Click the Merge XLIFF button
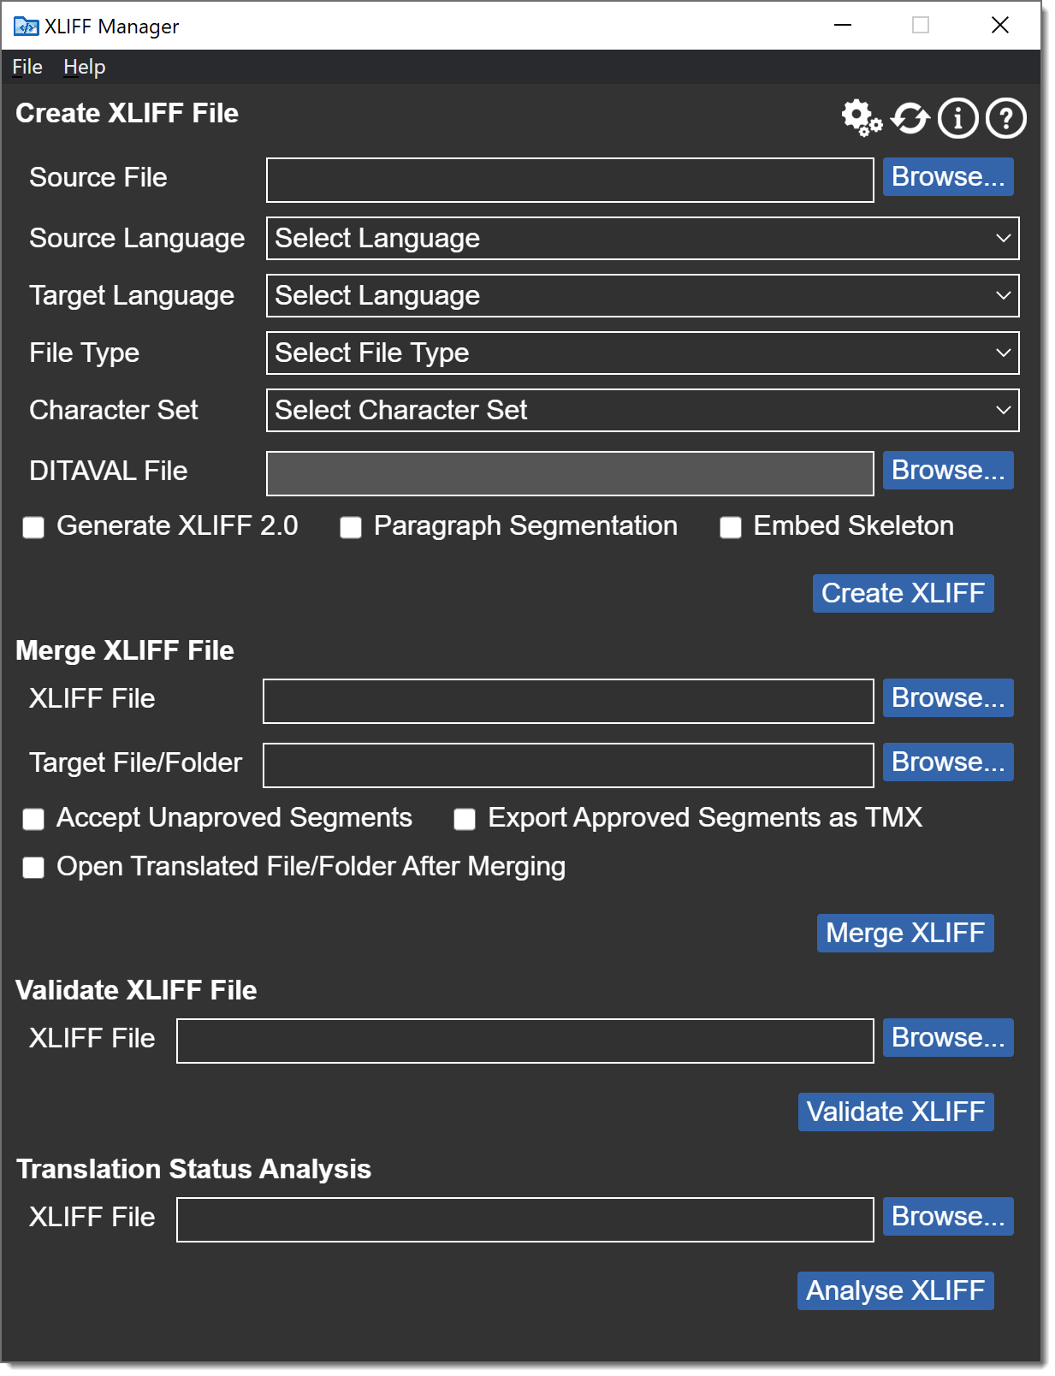This screenshot has height=1376, width=1055. click(x=905, y=933)
